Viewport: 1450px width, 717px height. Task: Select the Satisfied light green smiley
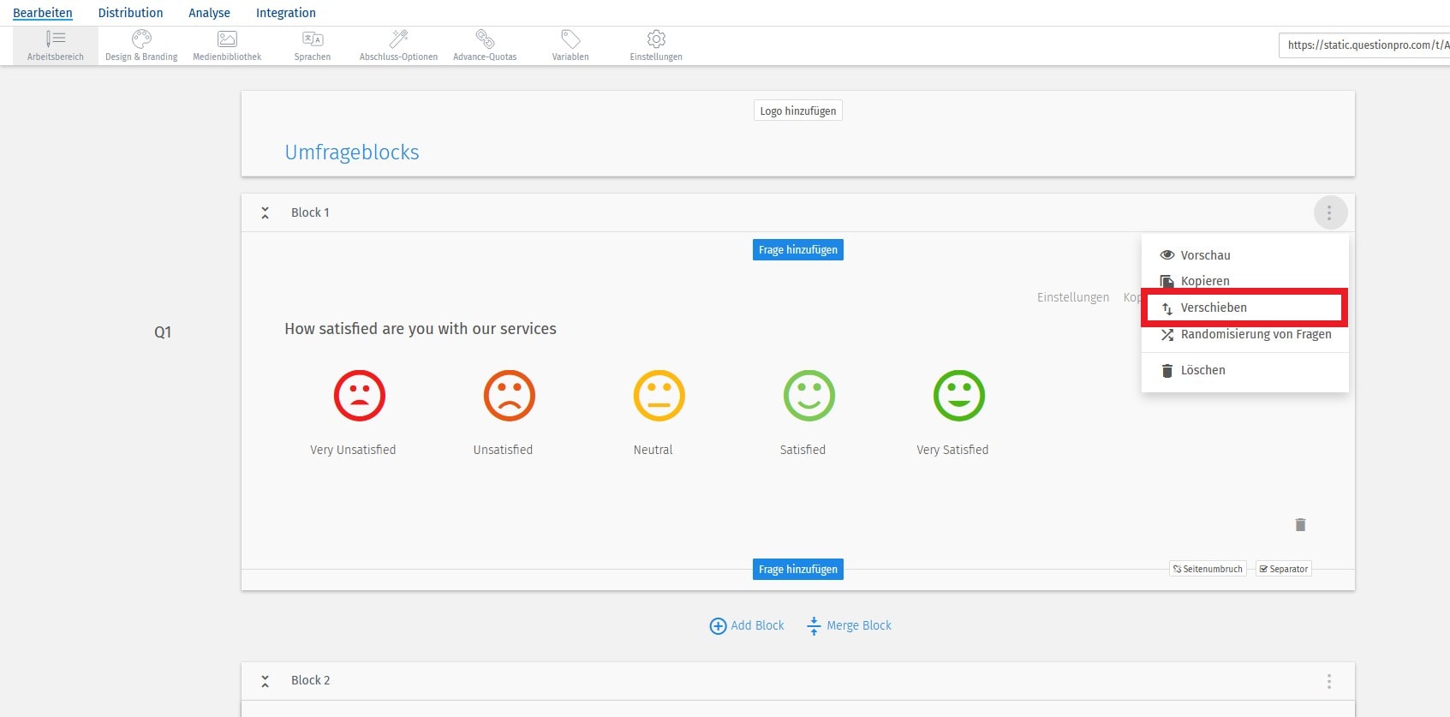click(809, 396)
